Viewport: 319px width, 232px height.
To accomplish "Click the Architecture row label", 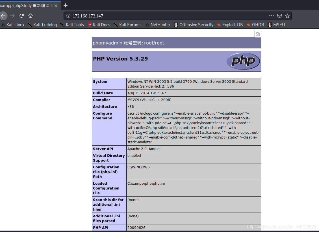I will [x=105, y=106].
